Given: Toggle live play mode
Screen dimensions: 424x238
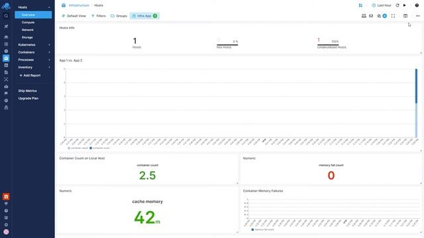Looking at the screenshot, I should coord(405,5).
